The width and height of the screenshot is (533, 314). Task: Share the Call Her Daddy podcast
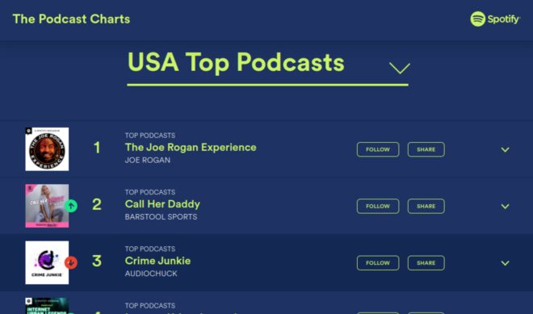pos(426,207)
